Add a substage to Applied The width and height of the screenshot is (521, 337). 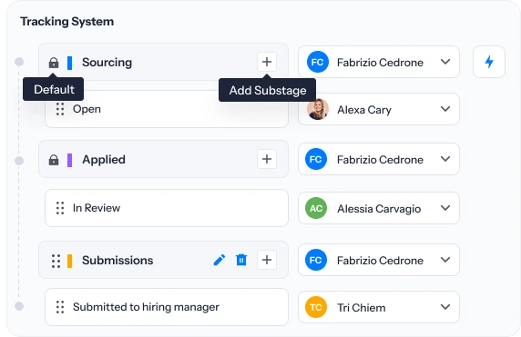point(267,159)
